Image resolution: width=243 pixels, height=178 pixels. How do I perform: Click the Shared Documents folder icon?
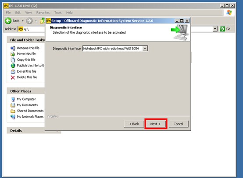pyautogui.click(x=13, y=111)
